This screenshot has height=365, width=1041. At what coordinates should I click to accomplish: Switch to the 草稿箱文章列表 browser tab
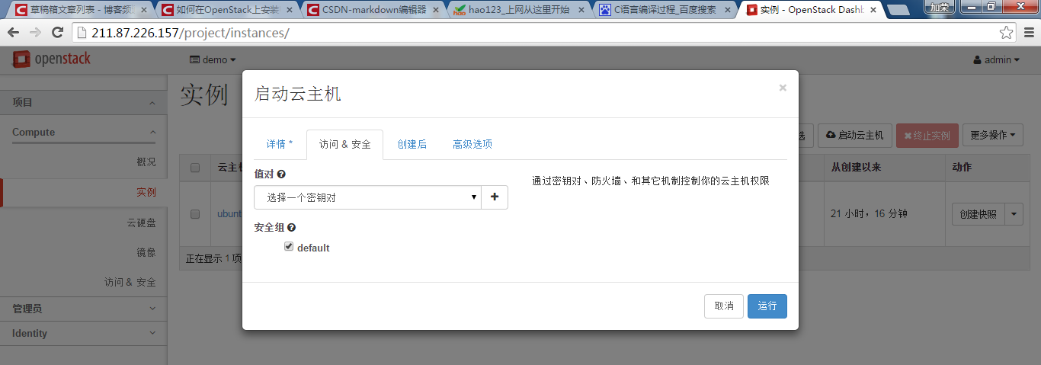[x=80, y=10]
